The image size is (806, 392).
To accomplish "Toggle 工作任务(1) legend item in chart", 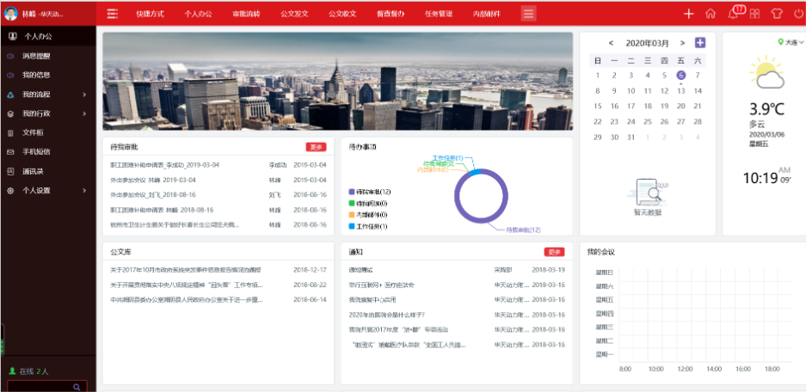I will (371, 226).
